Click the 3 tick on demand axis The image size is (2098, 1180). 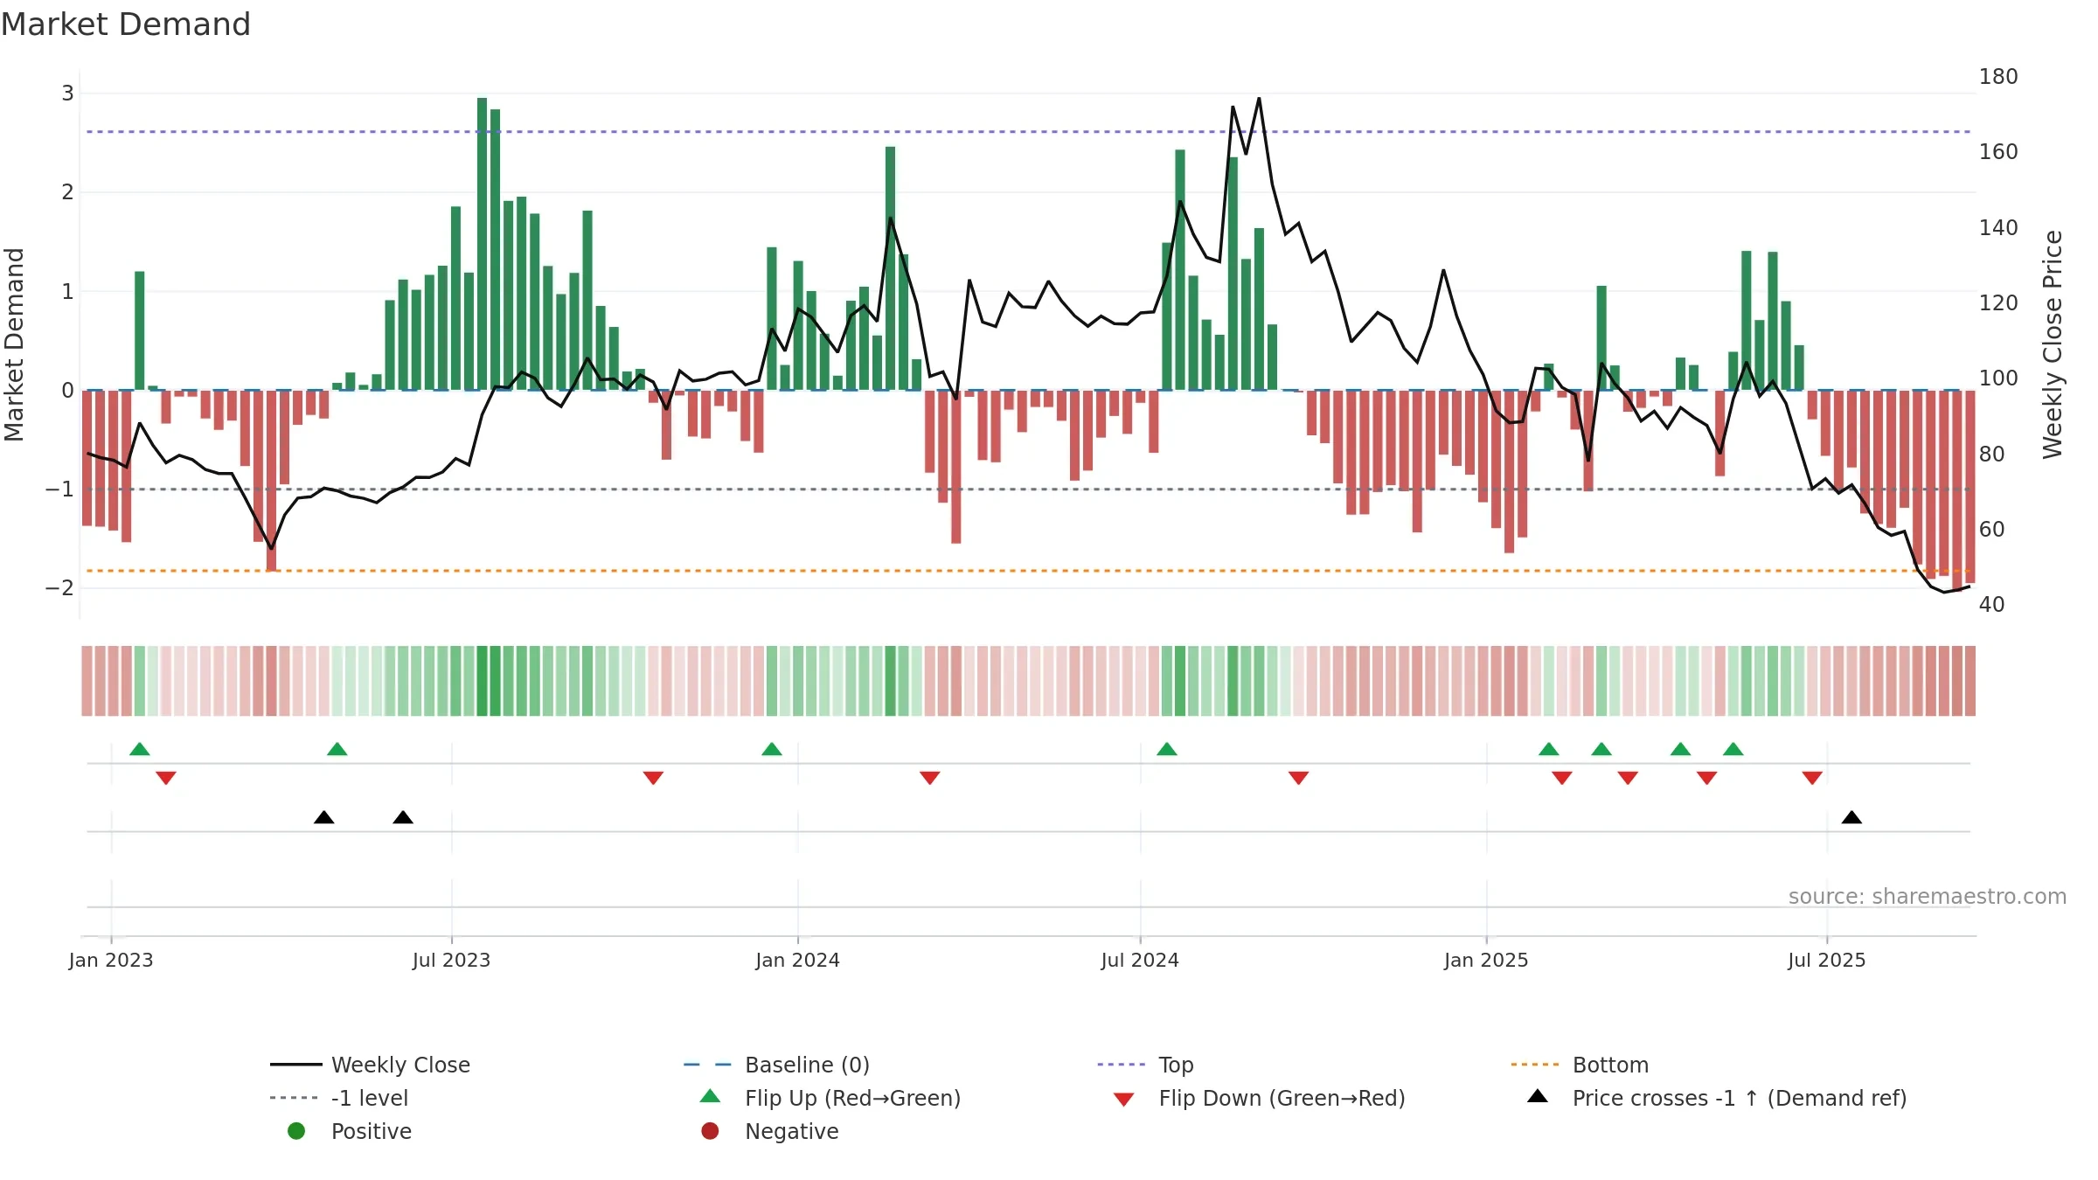(x=67, y=93)
